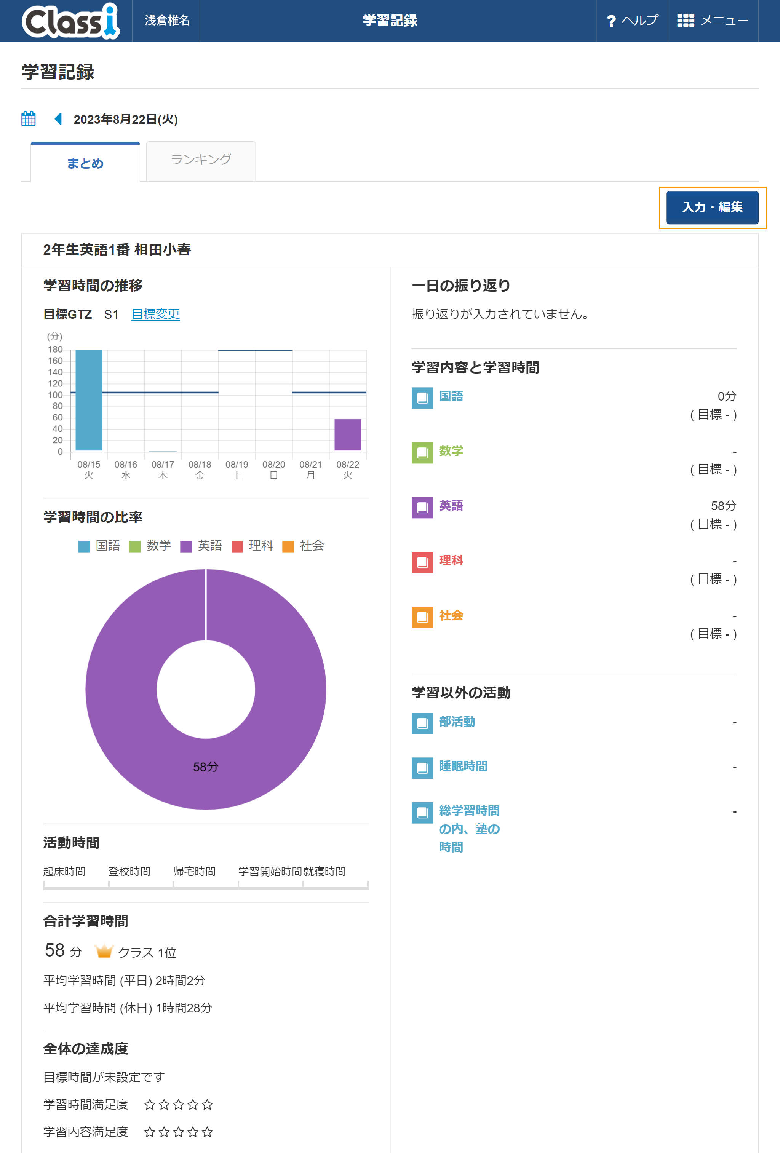Go to previous day arrow
The height and width of the screenshot is (1153, 780).
pyautogui.click(x=58, y=118)
